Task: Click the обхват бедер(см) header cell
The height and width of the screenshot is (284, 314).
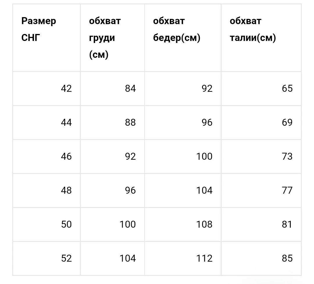Action: (x=183, y=37)
